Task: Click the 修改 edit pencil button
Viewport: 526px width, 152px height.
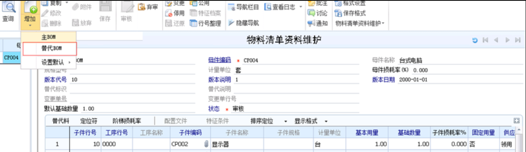Action: pyautogui.click(x=51, y=13)
